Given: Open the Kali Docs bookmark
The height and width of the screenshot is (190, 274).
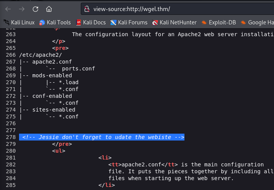Looking at the screenshot, I should 91,22.
